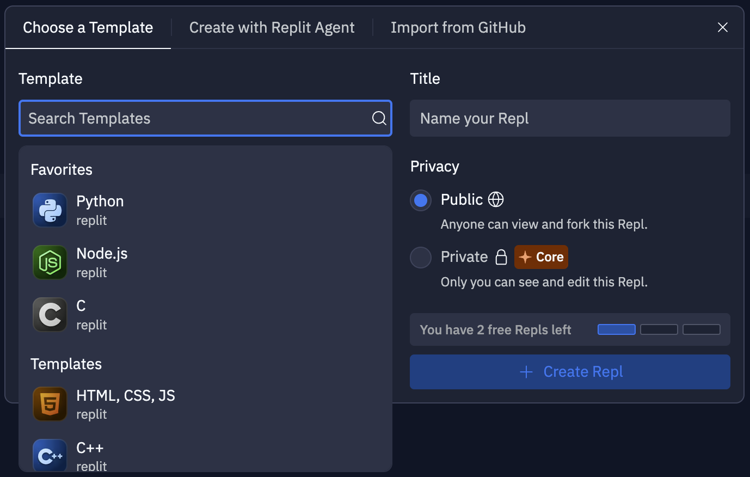Click the globe icon beside Public
The image size is (750, 477).
click(x=496, y=199)
